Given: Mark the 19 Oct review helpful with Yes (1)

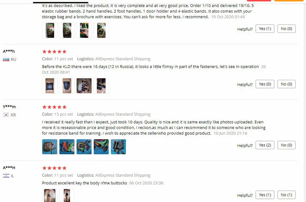Looking at the screenshot, I should tap(265, 29).
